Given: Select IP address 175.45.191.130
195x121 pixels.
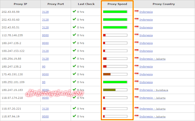Looking at the screenshot, I should pyautogui.click(x=12, y=74).
